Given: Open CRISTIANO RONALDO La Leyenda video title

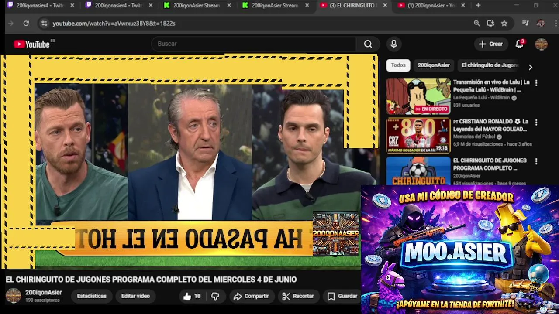Looking at the screenshot, I should pyautogui.click(x=491, y=125).
